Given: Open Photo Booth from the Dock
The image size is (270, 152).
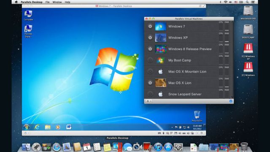Looking at the screenshot, I should click(148, 147).
